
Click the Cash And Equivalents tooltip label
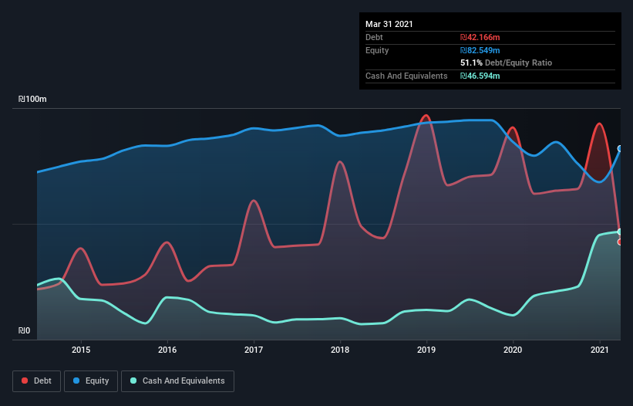tap(406, 76)
